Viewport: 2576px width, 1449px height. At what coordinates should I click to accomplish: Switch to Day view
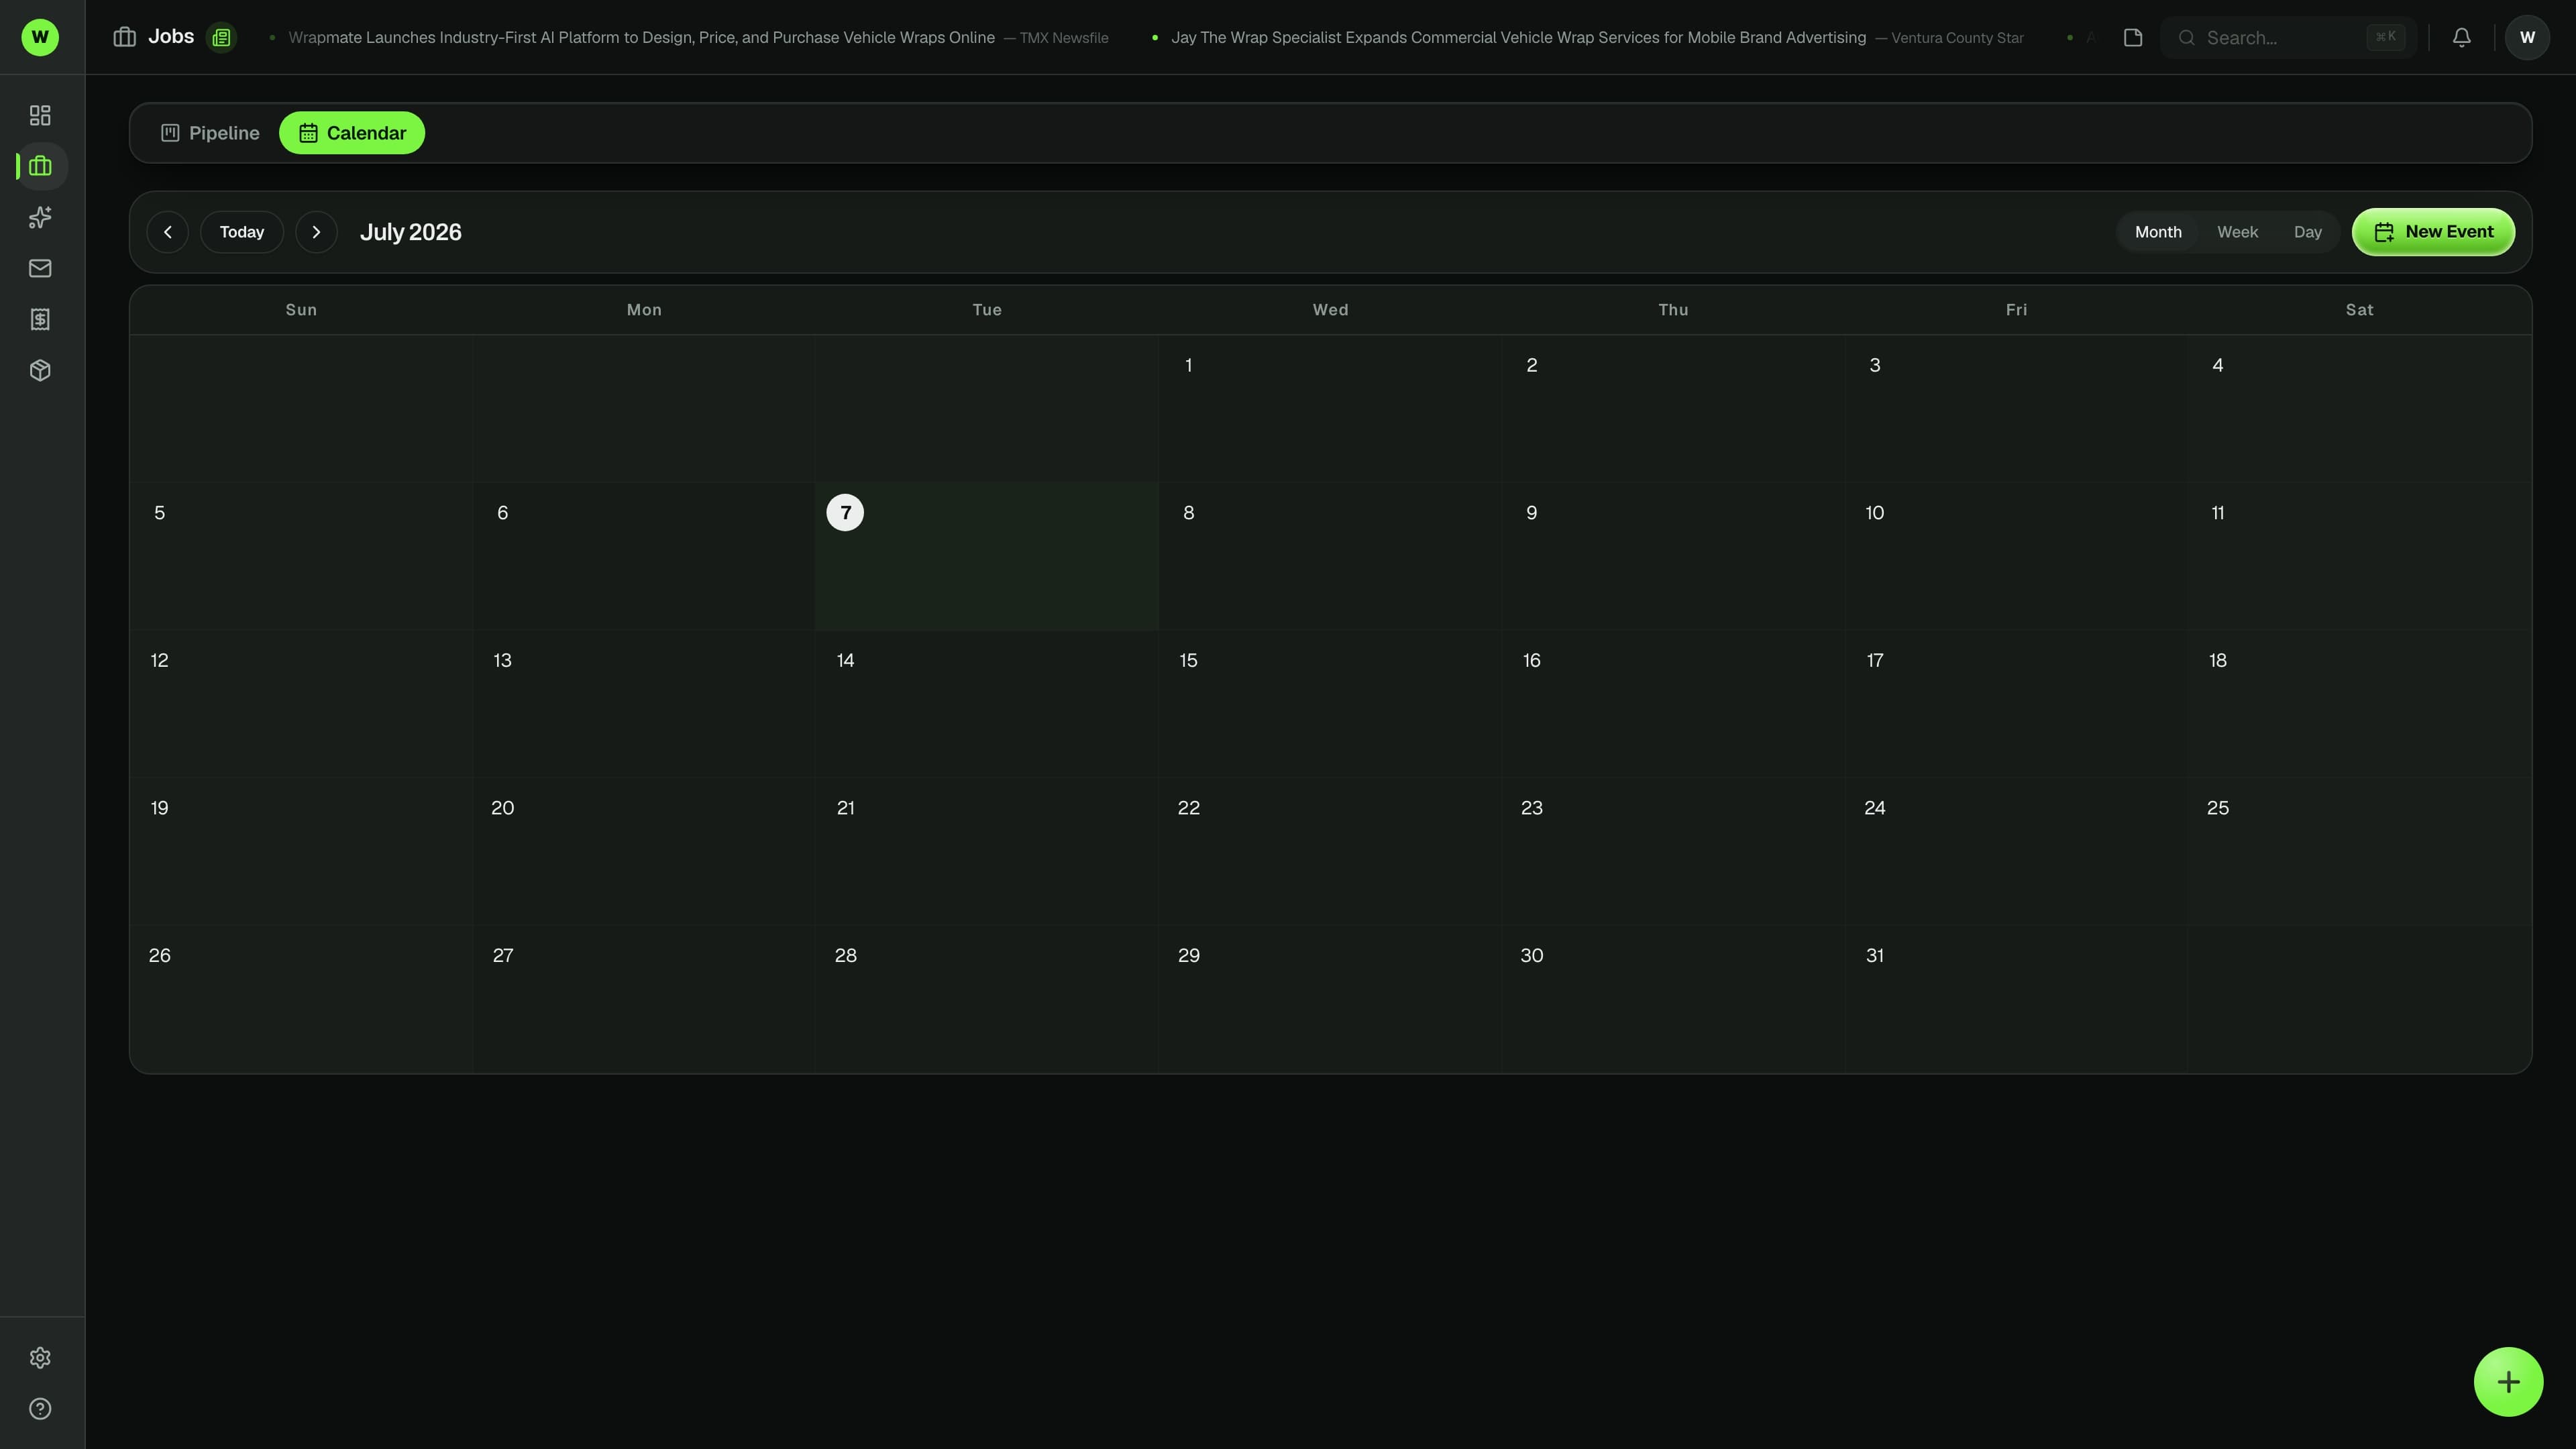(x=2307, y=232)
